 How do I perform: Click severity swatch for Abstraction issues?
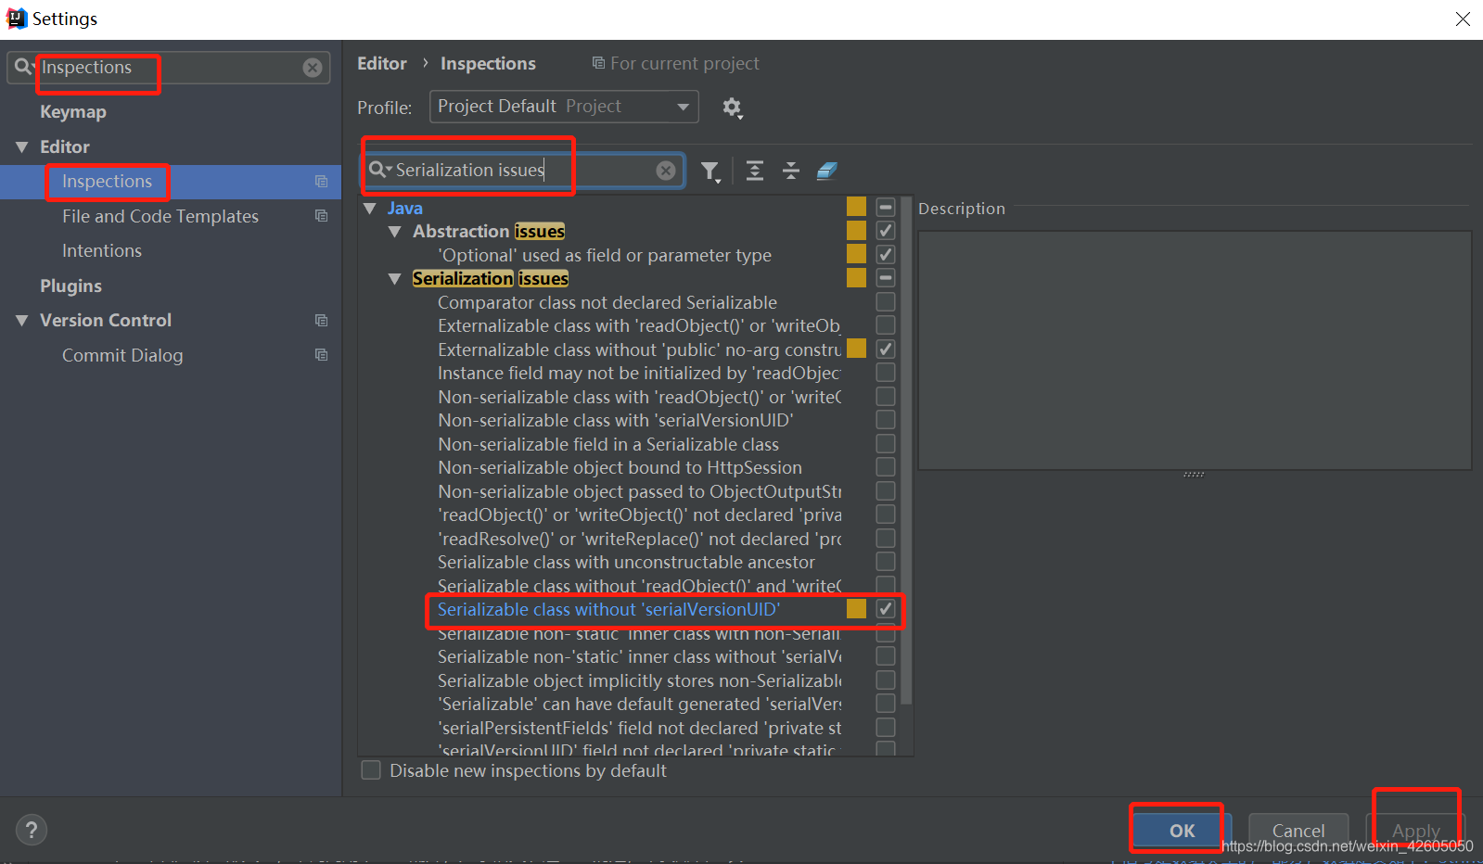(x=857, y=230)
